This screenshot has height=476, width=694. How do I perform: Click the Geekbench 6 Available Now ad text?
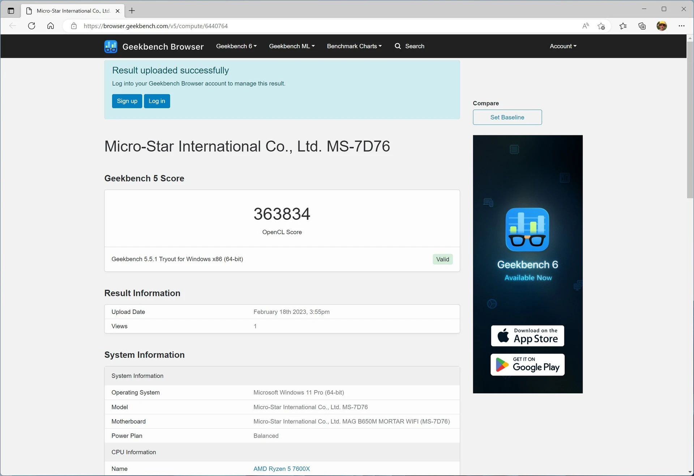click(528, 271)
